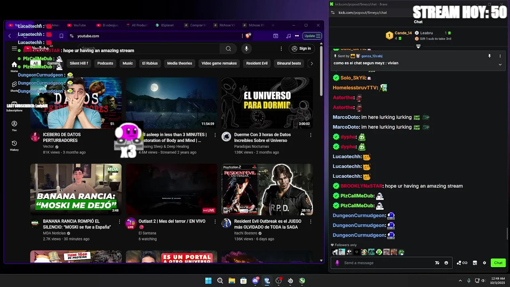Screen dimensions: 510x287
Task: Select the Video game remakes chip
Action: pos(219,63)
